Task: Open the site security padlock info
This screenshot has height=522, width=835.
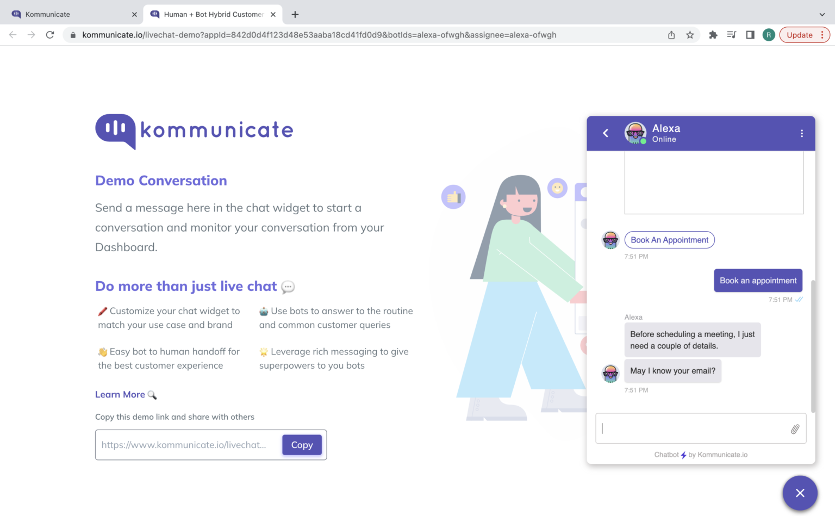Action: (x=72, y=34)
